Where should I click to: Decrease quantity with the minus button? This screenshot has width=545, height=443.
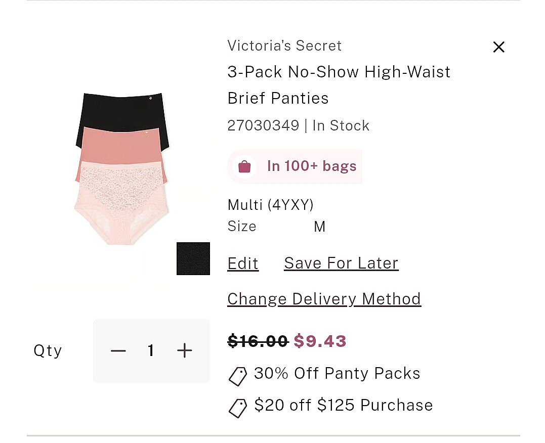pos(118,350)
